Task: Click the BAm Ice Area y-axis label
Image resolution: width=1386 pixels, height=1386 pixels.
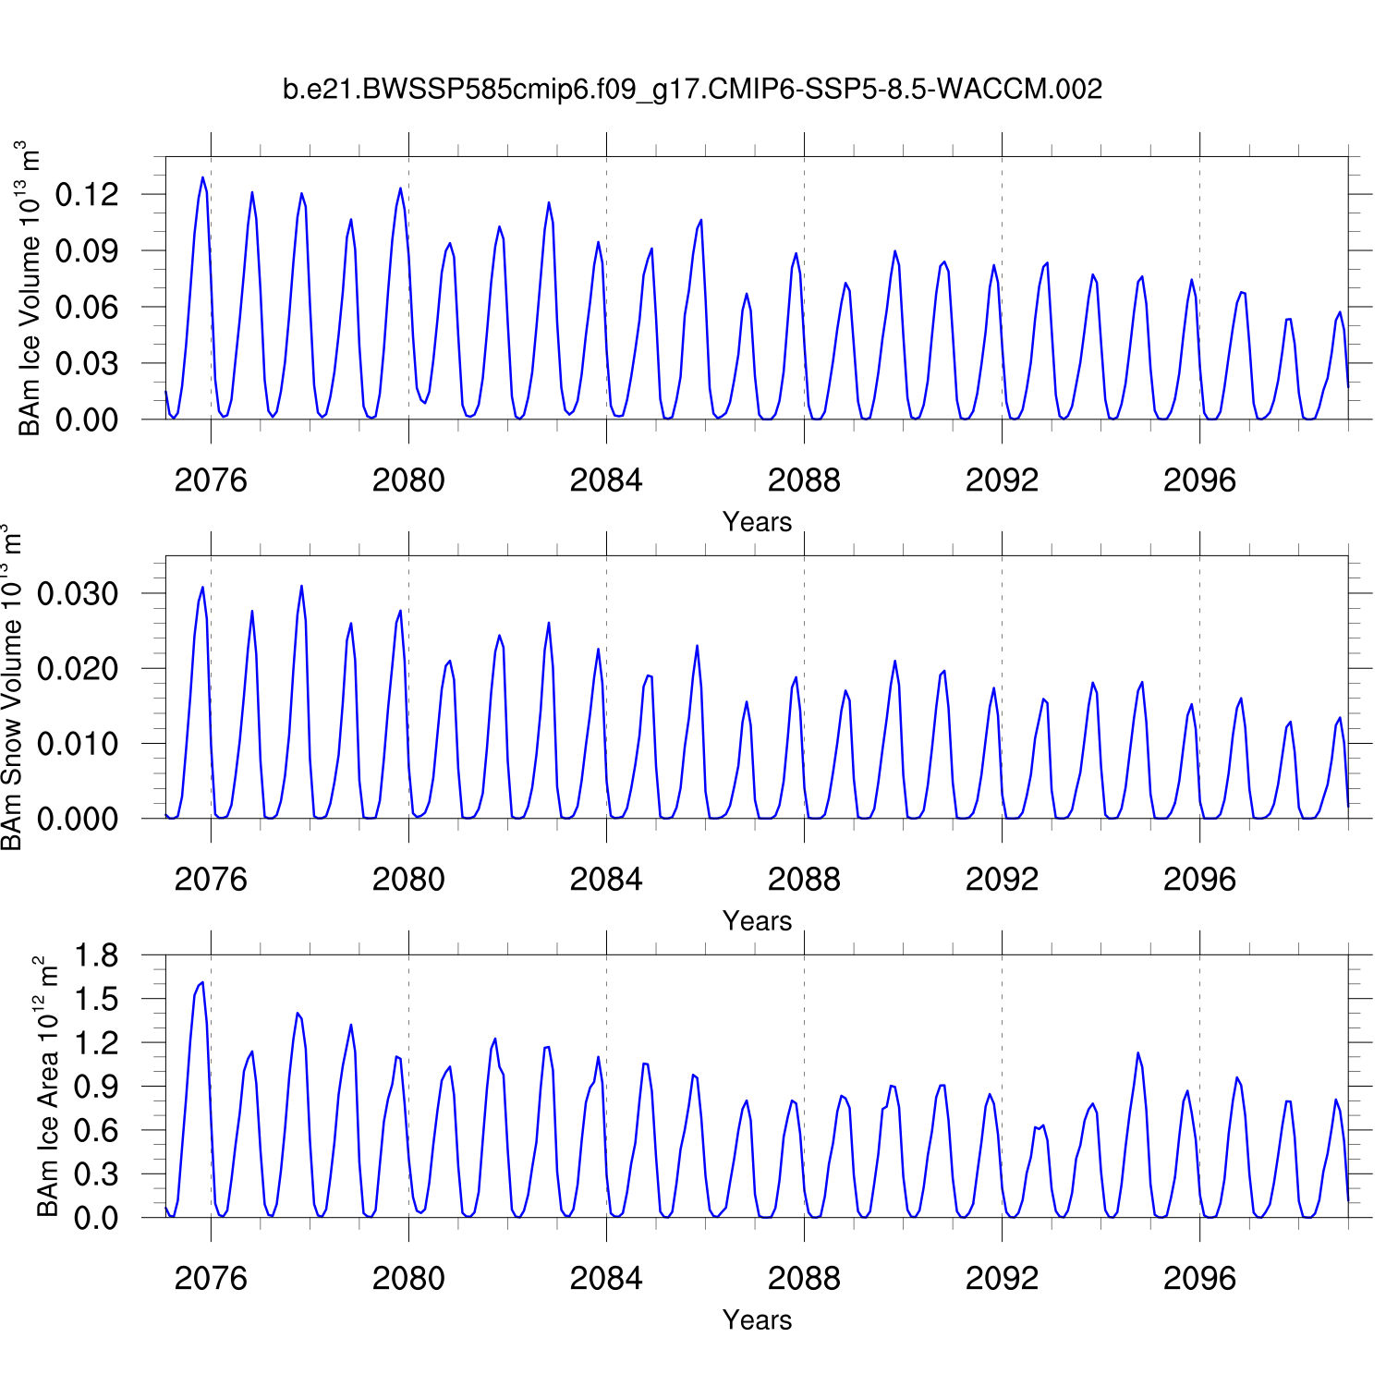Action: [46, 1087]
